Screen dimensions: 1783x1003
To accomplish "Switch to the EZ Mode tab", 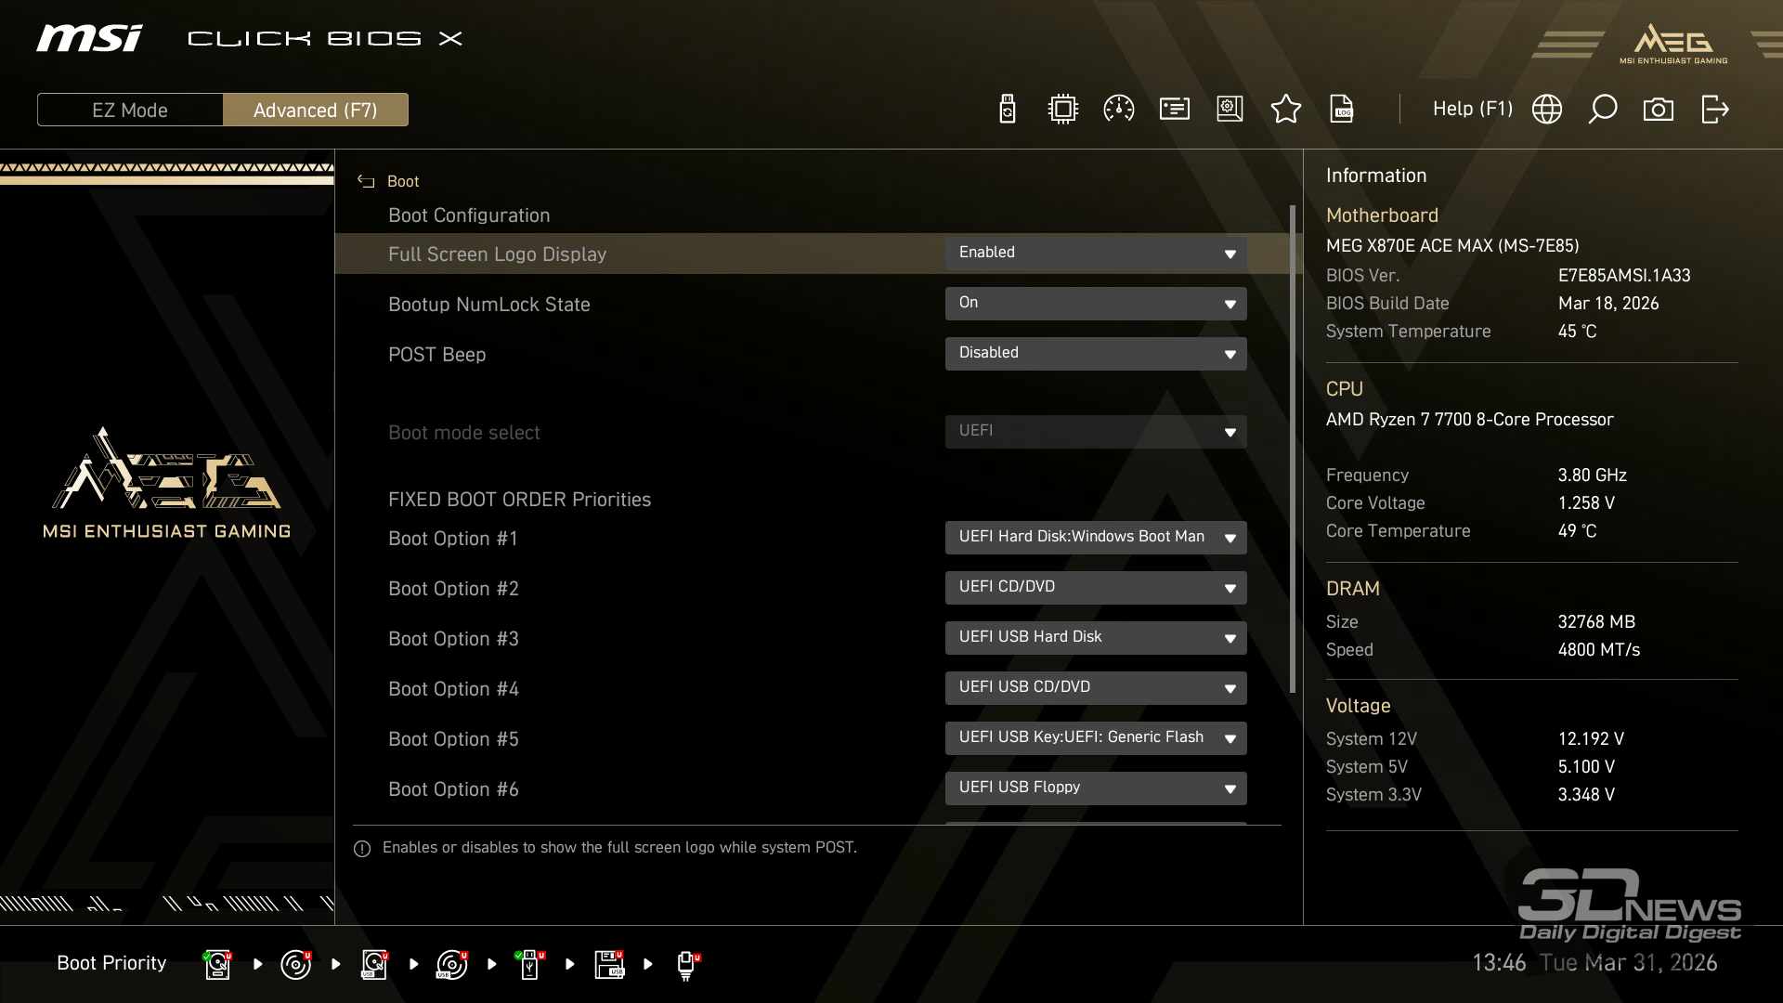I will (x=130, y=110).
